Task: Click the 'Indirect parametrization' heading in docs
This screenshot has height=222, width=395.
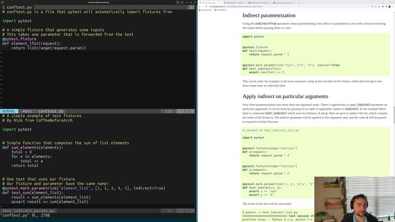Action: tap(269, 15)
